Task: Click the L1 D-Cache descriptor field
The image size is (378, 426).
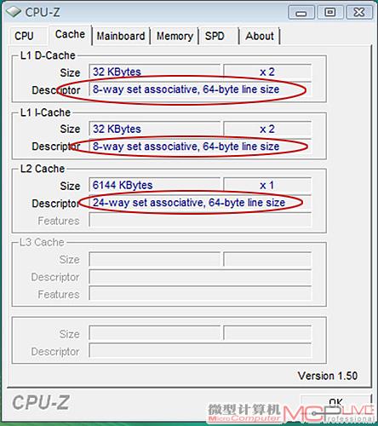Action: click(x=200, y=89)
